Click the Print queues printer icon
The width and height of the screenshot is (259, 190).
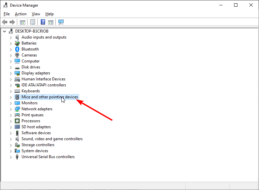pos(17,115)
